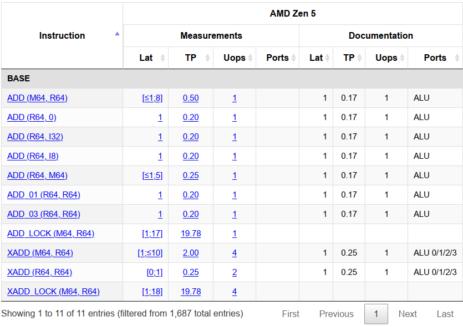Click throughput 0.20 for ADD_01 (R64, R64)
The image size is (463, 327).
[x=191, y=195]
